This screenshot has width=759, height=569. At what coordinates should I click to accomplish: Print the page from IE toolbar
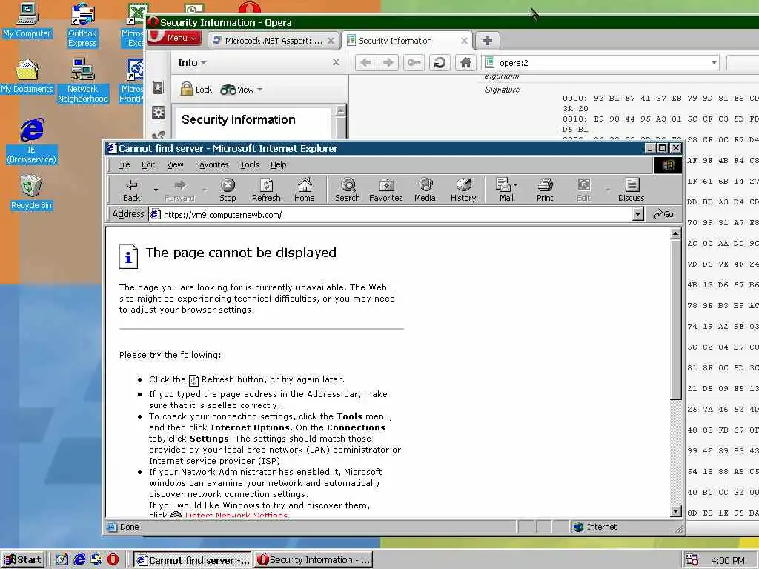pos(545,190)
